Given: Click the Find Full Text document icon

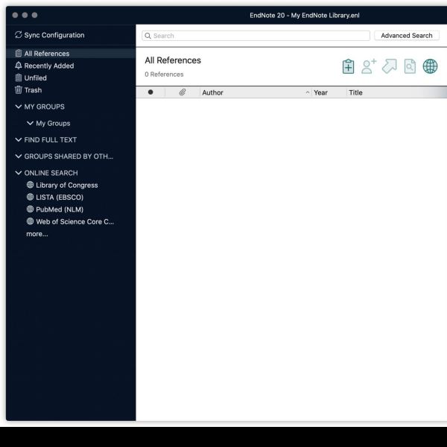Looking at the screenshot, I should 410,66.
